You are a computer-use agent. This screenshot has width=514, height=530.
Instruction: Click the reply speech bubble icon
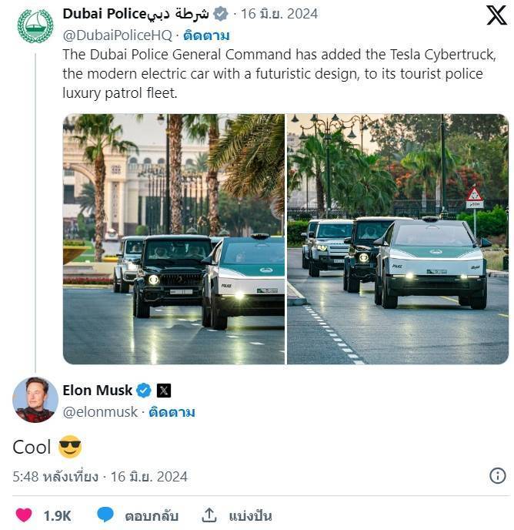point(105,515)
